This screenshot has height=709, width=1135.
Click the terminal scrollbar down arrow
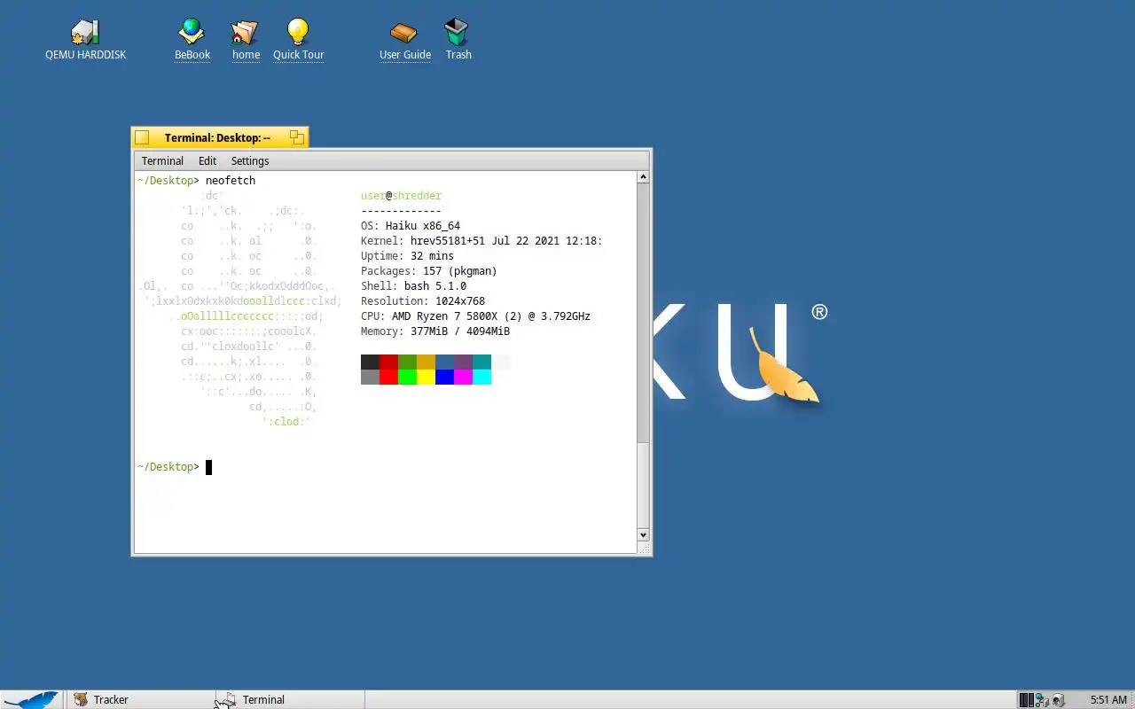tap(644, 535)
